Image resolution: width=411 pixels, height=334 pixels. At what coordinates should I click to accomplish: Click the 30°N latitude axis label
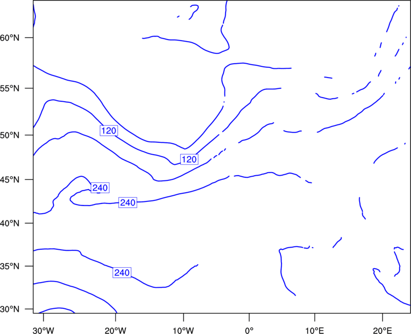(10, 309)
